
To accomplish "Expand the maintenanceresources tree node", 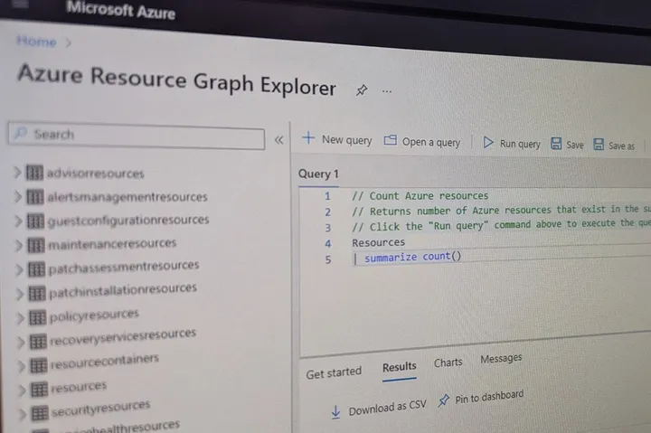I will (19, 245).
